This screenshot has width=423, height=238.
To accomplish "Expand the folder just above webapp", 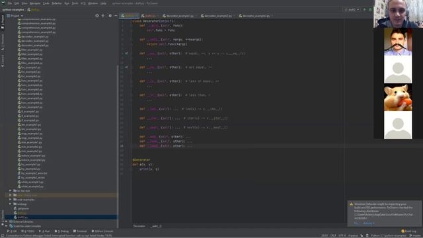I will point(11,200).
